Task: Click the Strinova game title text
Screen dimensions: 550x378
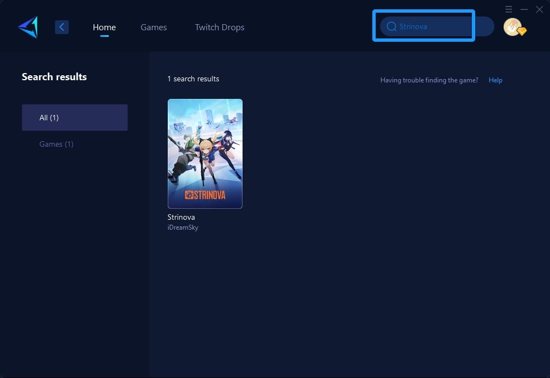Action: [181, 217]
